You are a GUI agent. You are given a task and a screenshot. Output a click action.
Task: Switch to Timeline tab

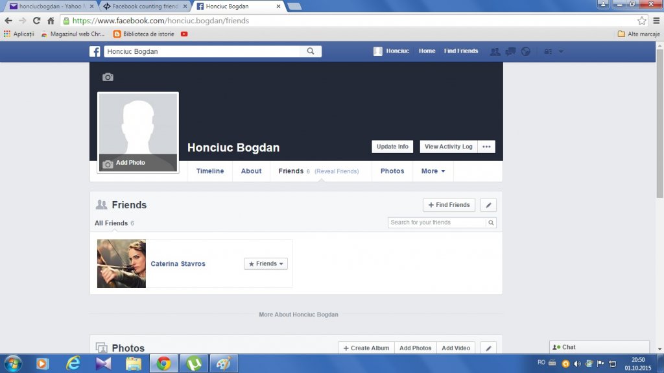[x=210, y=171]
